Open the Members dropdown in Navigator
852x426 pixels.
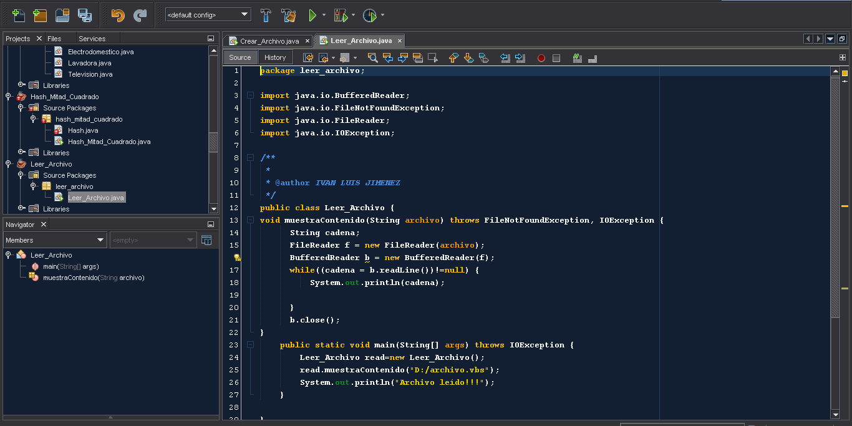[x=55, y=240]
